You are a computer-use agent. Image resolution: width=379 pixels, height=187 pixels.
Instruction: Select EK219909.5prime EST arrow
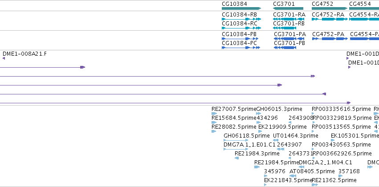pyautogui.click(x=260, y=131)
